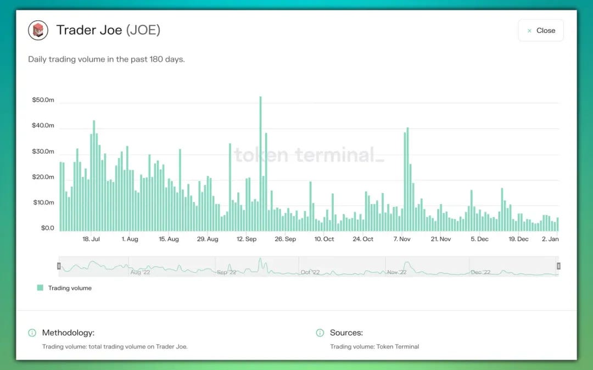Click Aug '22 in the range navigator
593x370 pixels.
141,272
